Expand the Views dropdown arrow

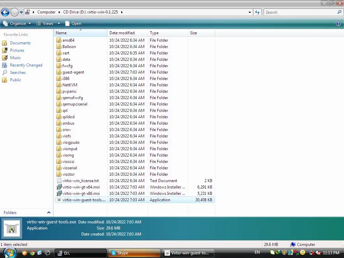click(59, 24)
